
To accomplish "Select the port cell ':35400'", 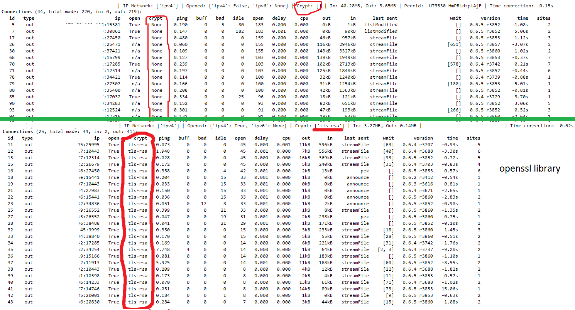I will pos(113,90).
